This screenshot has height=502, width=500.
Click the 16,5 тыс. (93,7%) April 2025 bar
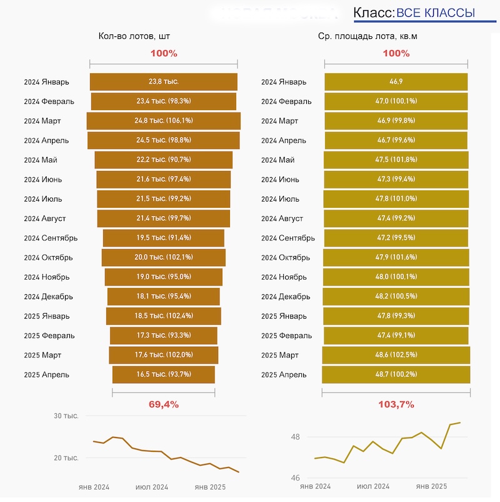[x=163, y=375]
